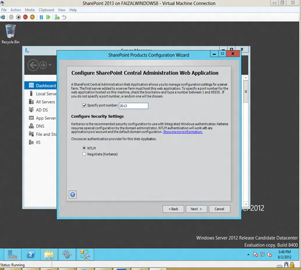Open PowerShell from the taskbar
301x270 pixels.
pyautogui.click(x=31, y=254)
